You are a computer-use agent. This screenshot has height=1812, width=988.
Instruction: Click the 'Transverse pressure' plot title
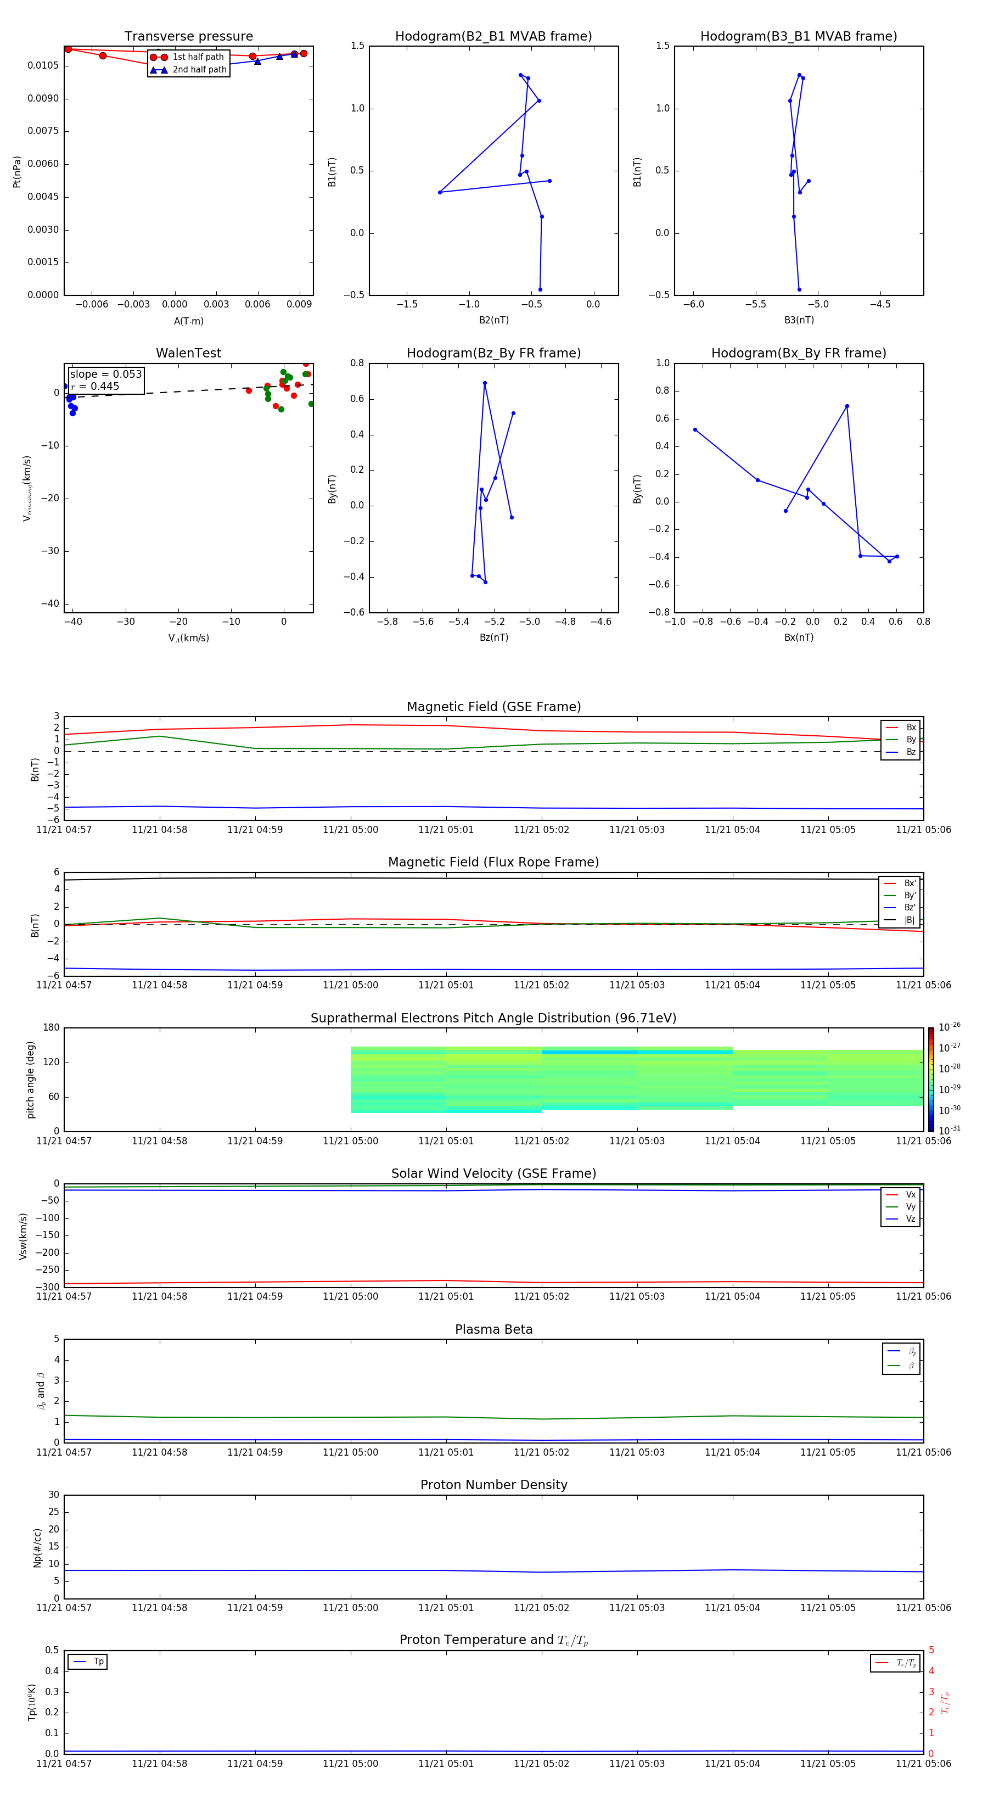[188, 37]
